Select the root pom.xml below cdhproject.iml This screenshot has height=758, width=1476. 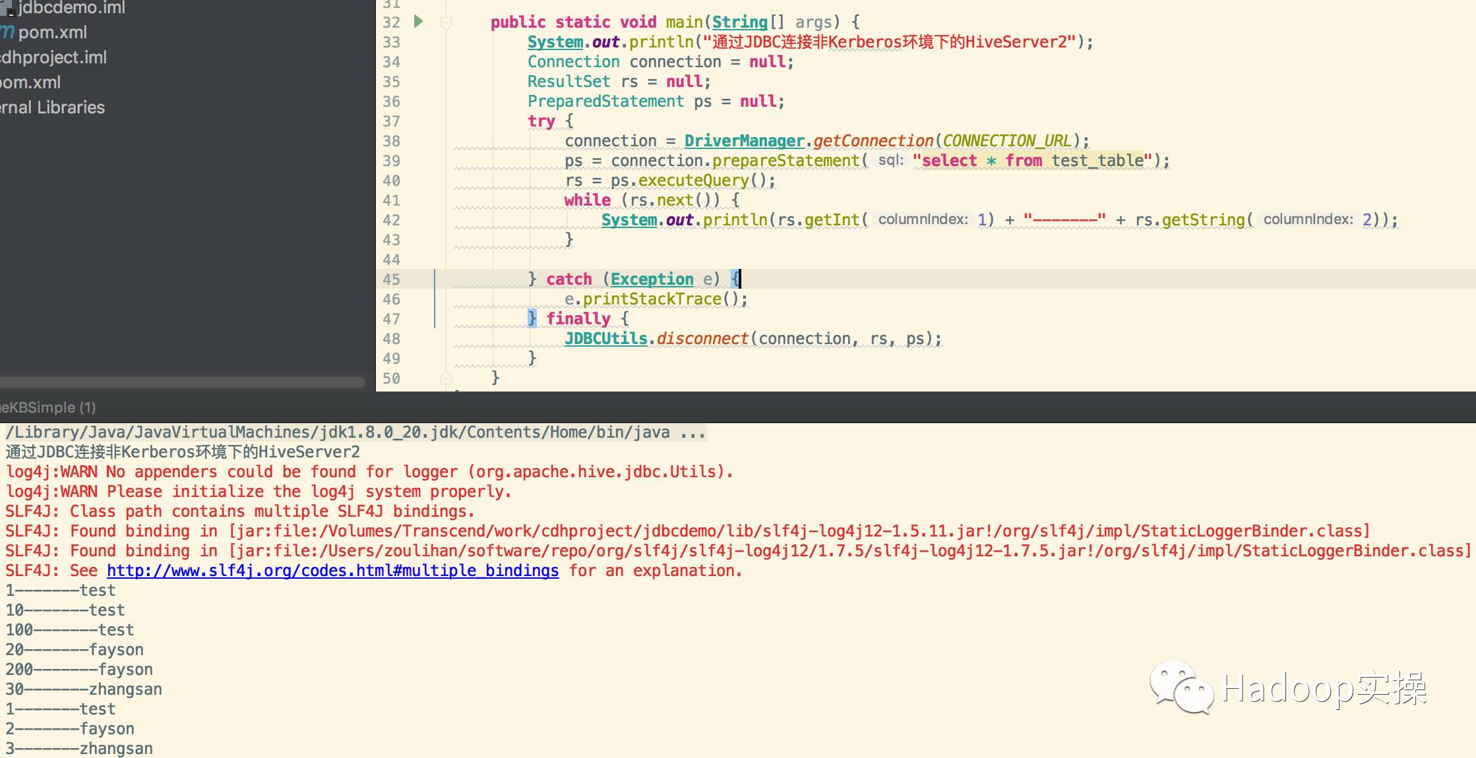[30, 82]
